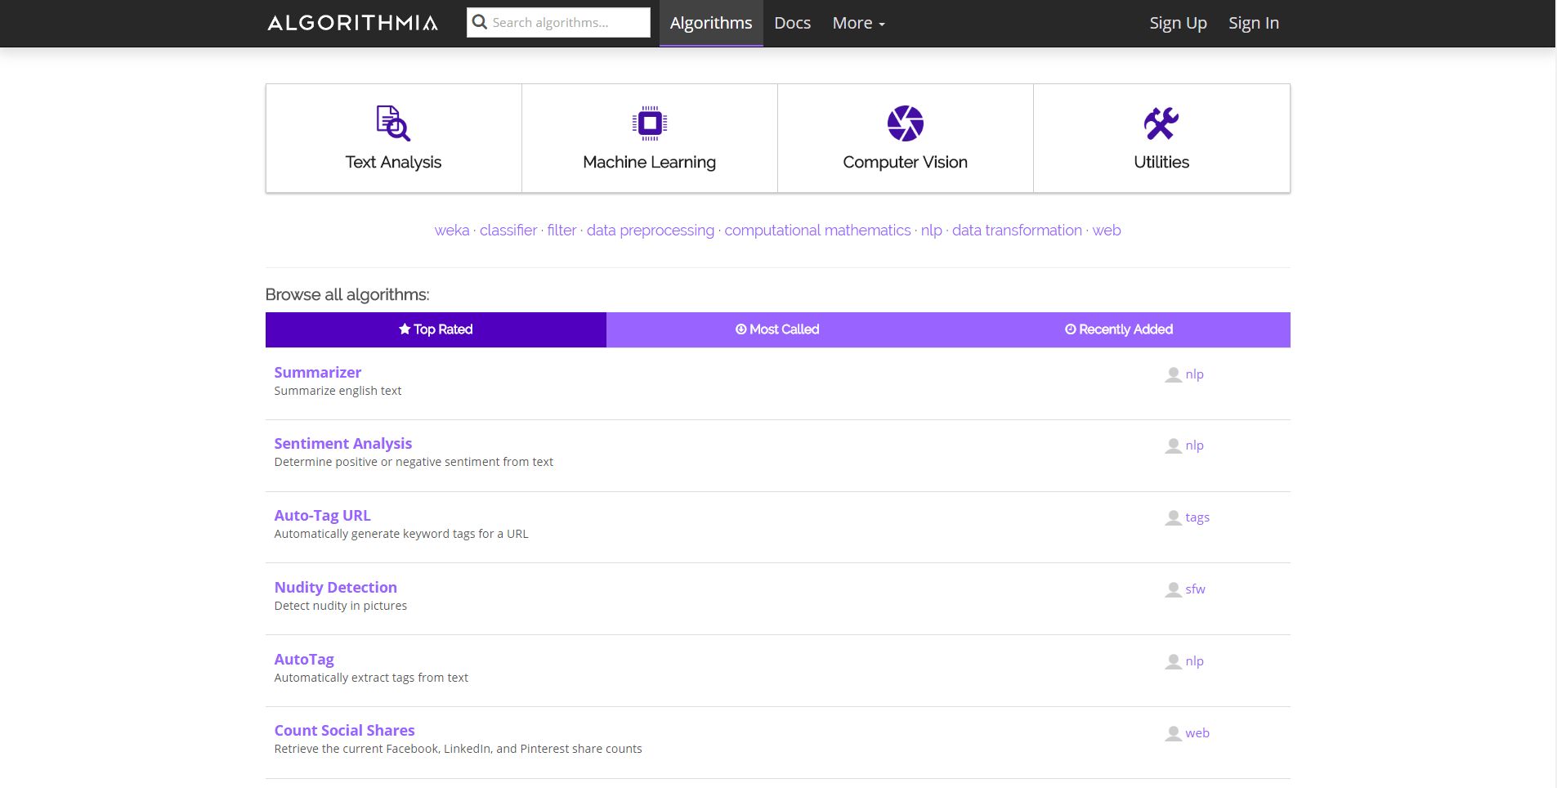
Task: Select the Text Analysis category icon
Action: (392, 123)
